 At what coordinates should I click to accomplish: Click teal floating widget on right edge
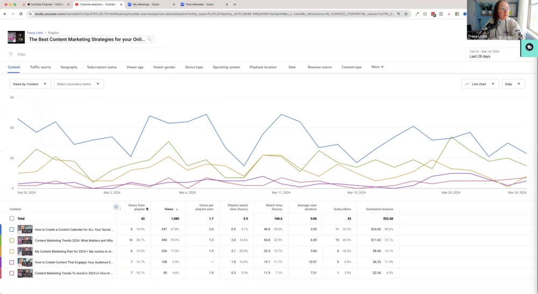click(529, 47)
